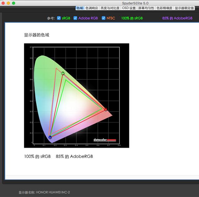Click the blue primary marker on gamut chart

tap(50, 137)
